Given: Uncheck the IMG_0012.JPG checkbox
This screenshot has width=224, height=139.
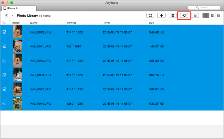Looking at the screenshot, I should pos(5,89).
